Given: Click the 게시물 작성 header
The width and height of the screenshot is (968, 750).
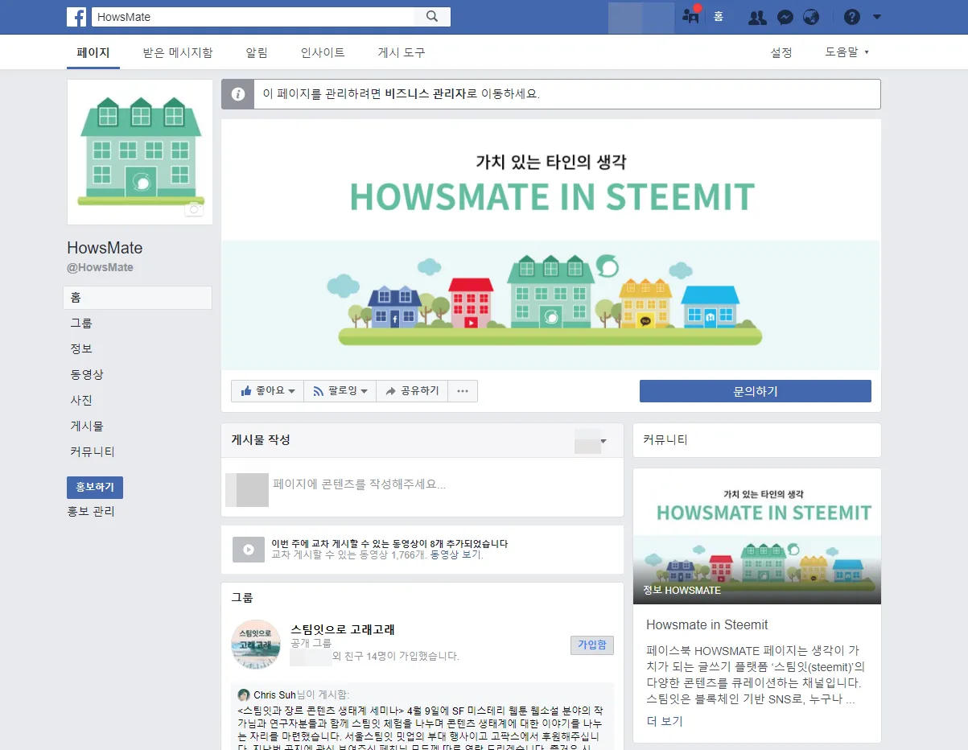Looking at the screenshot, I should [x=261, y=440].
